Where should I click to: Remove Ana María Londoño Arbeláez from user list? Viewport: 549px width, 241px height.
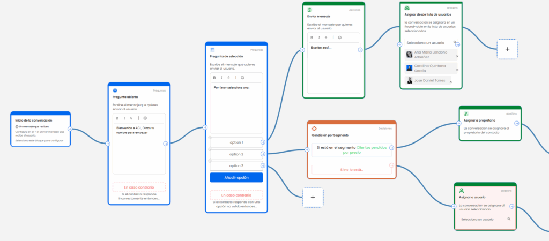pyautogui.click(x=457, y=56)
